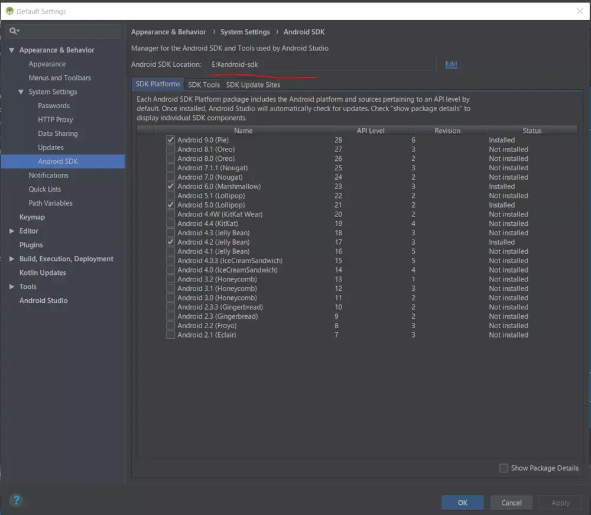Click the Status column header
This screenshot has width=591, height=515.
point(532,131)
